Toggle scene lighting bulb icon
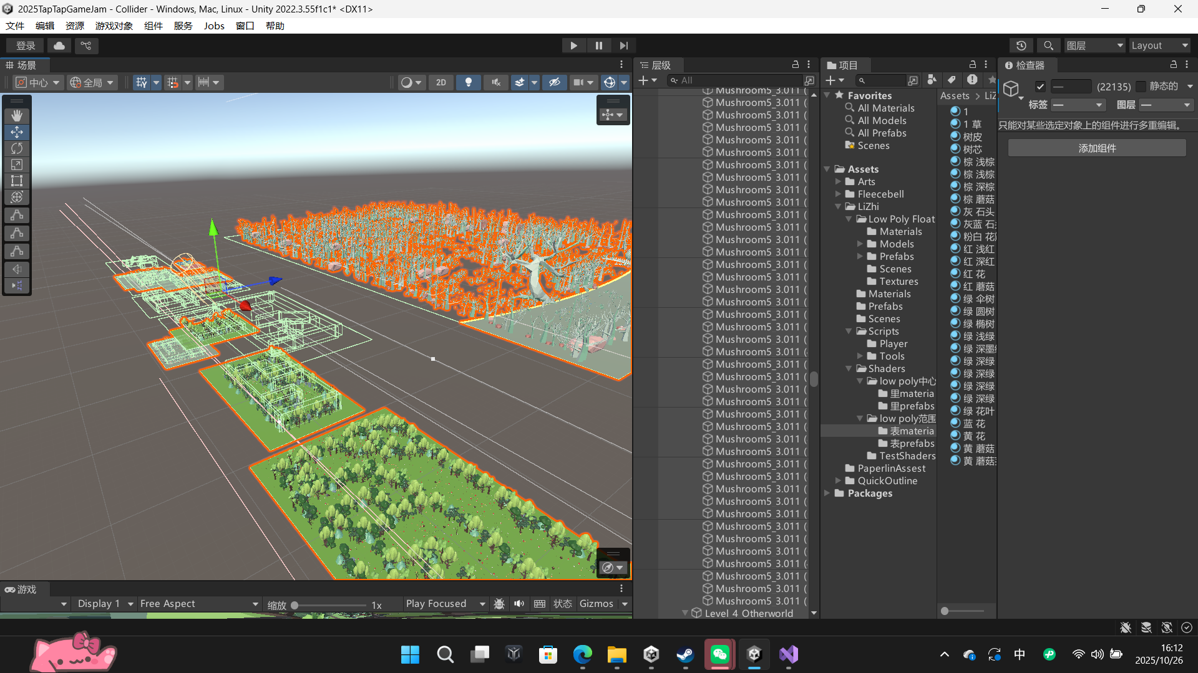1198x673 pixels. pos(468,82)
